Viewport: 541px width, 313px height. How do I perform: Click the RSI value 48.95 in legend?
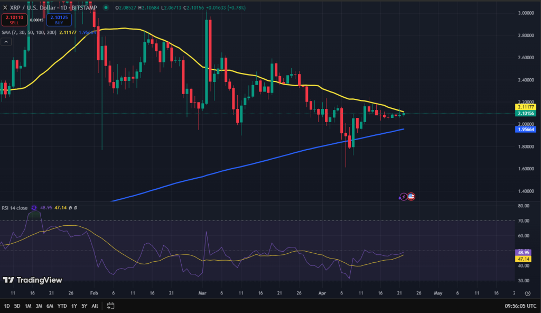(x=46, y=208)
